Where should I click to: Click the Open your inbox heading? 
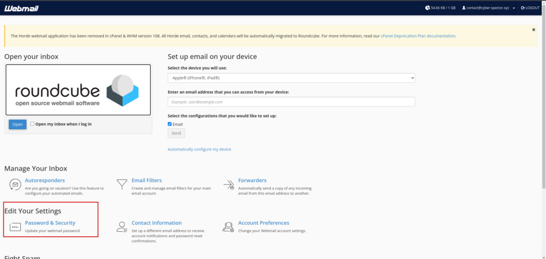(31, 56)
